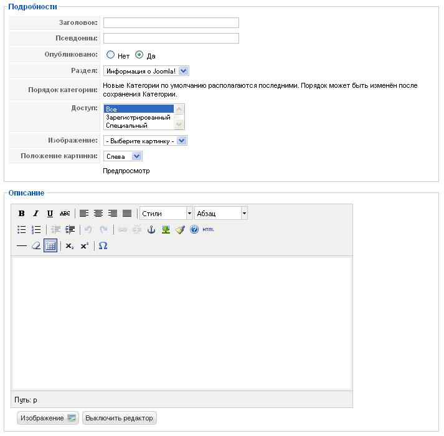Screen dimensions: 444x436
Task: Click the unlink broken chain icon
Action: [x=137, y=229]
